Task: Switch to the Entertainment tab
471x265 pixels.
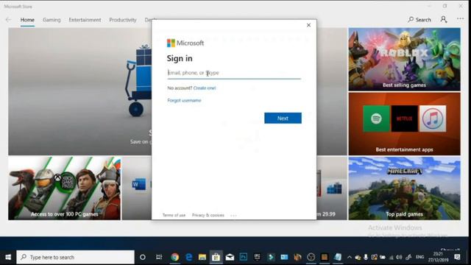Action: tap(85, 20)
